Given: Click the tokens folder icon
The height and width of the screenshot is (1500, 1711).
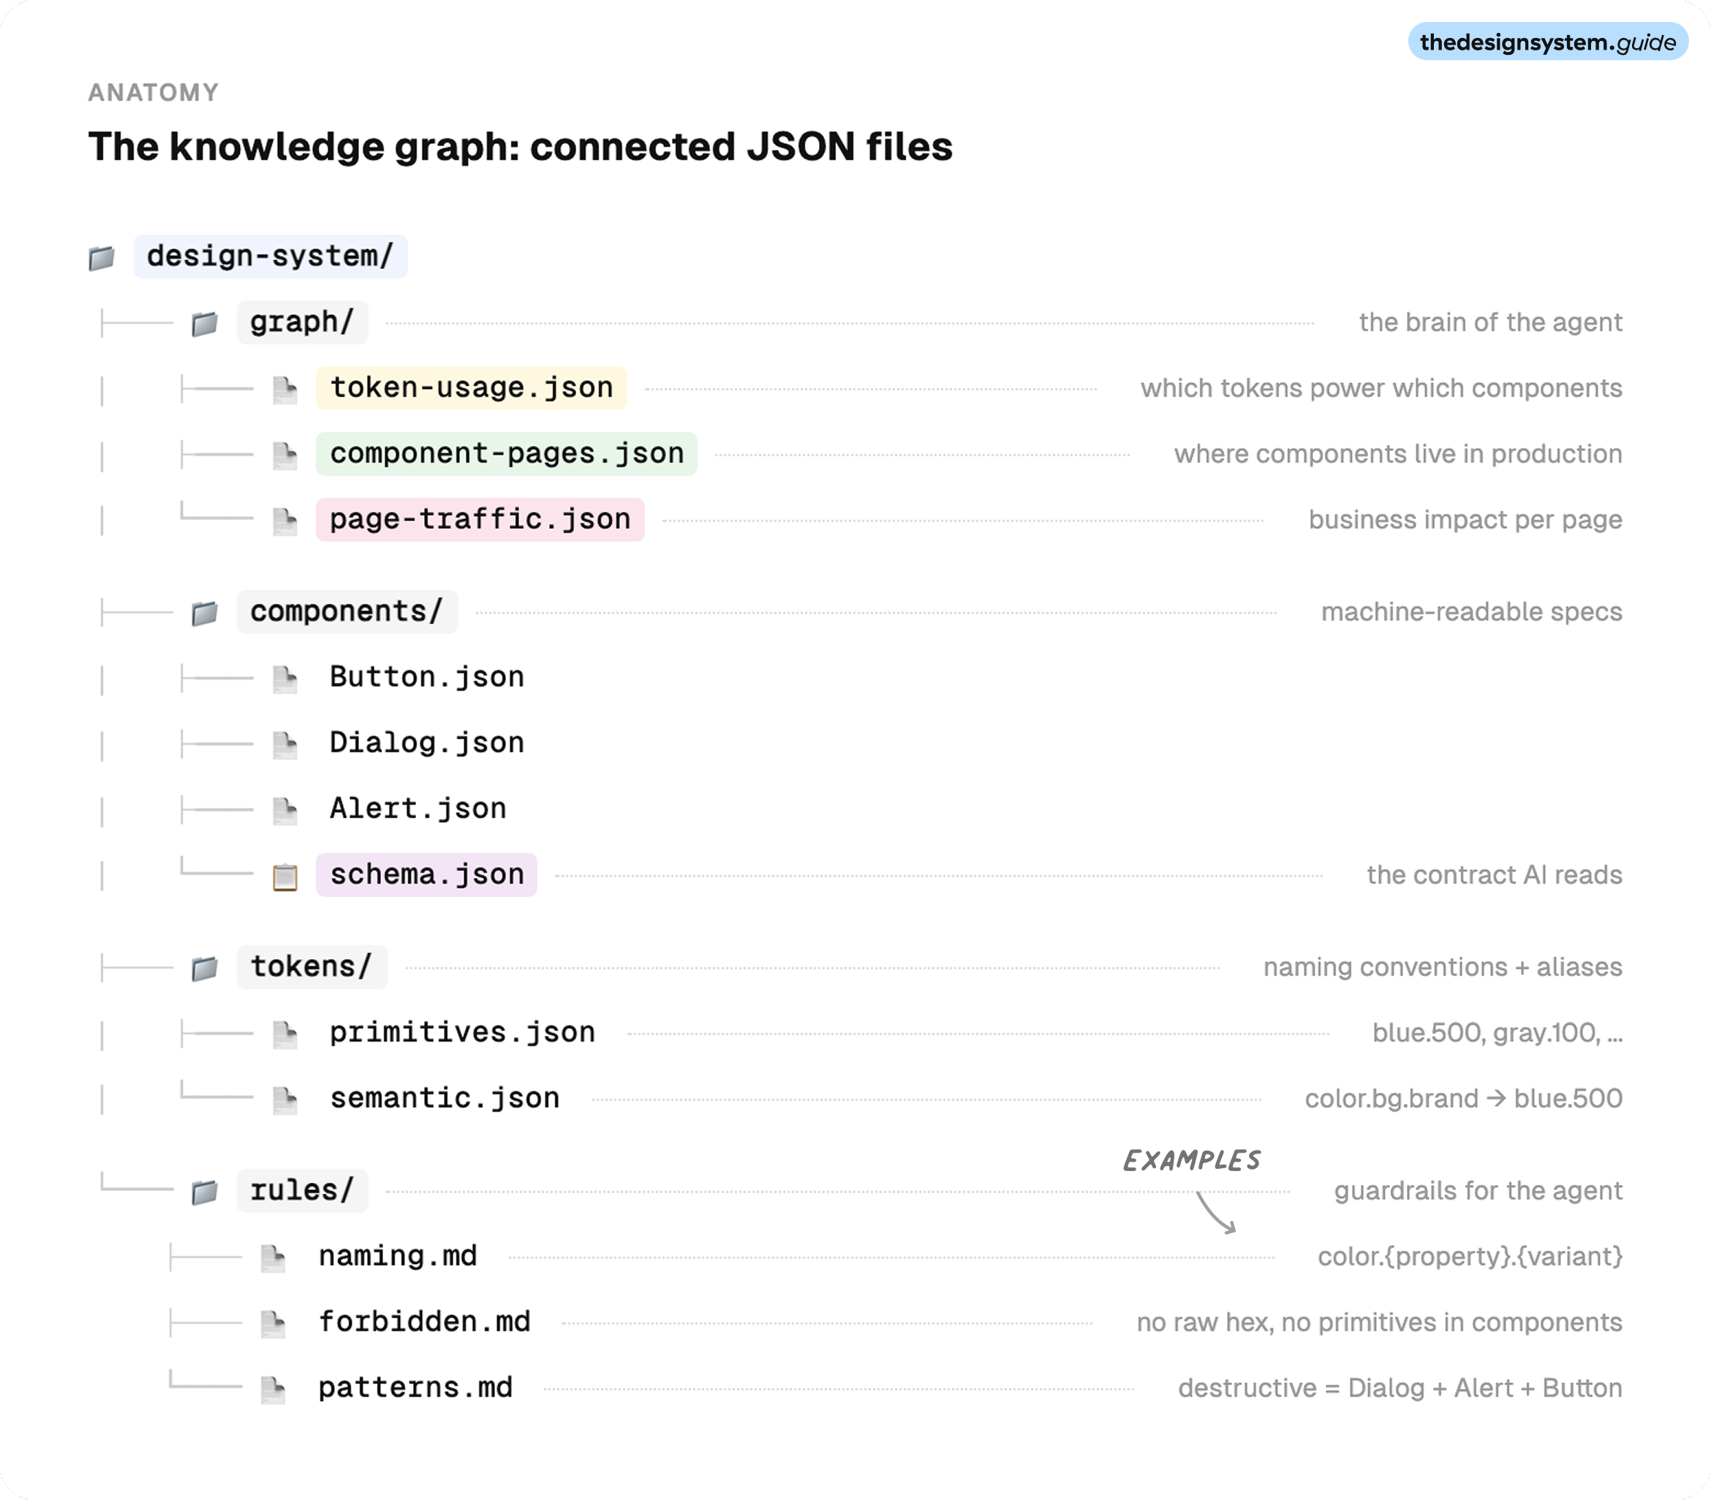Looking at the screenshot, I should click(204, 969).
